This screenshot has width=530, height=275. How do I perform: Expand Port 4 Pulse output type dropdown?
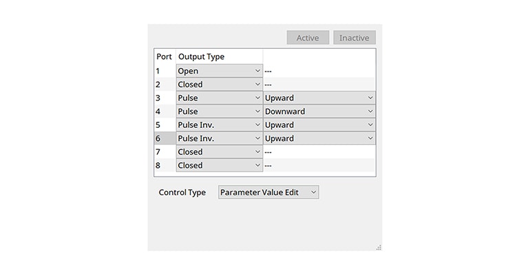click(x=219, y=111)
